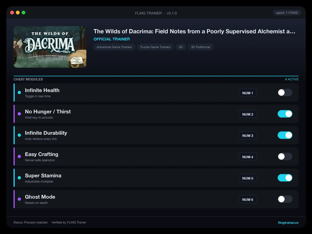Open the Puzzle Game Trainers tag
The height and width of the screenshot is (234, 312).
155,47
